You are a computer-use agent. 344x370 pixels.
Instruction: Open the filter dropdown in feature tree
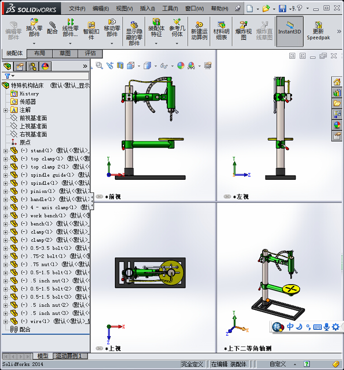click(13, 76)
